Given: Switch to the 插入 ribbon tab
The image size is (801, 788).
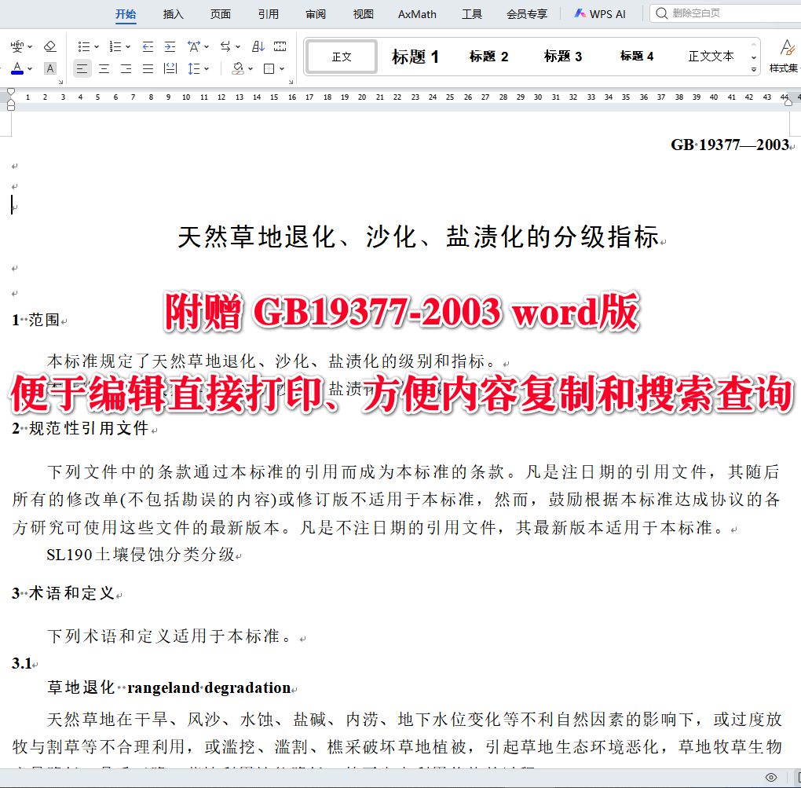Looking at the screenshot, I should point(173,13).
